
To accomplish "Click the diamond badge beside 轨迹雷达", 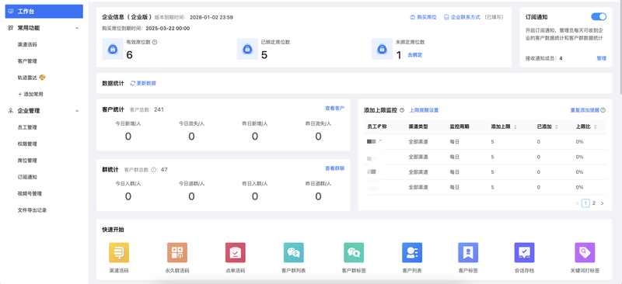I will [42, 78].
